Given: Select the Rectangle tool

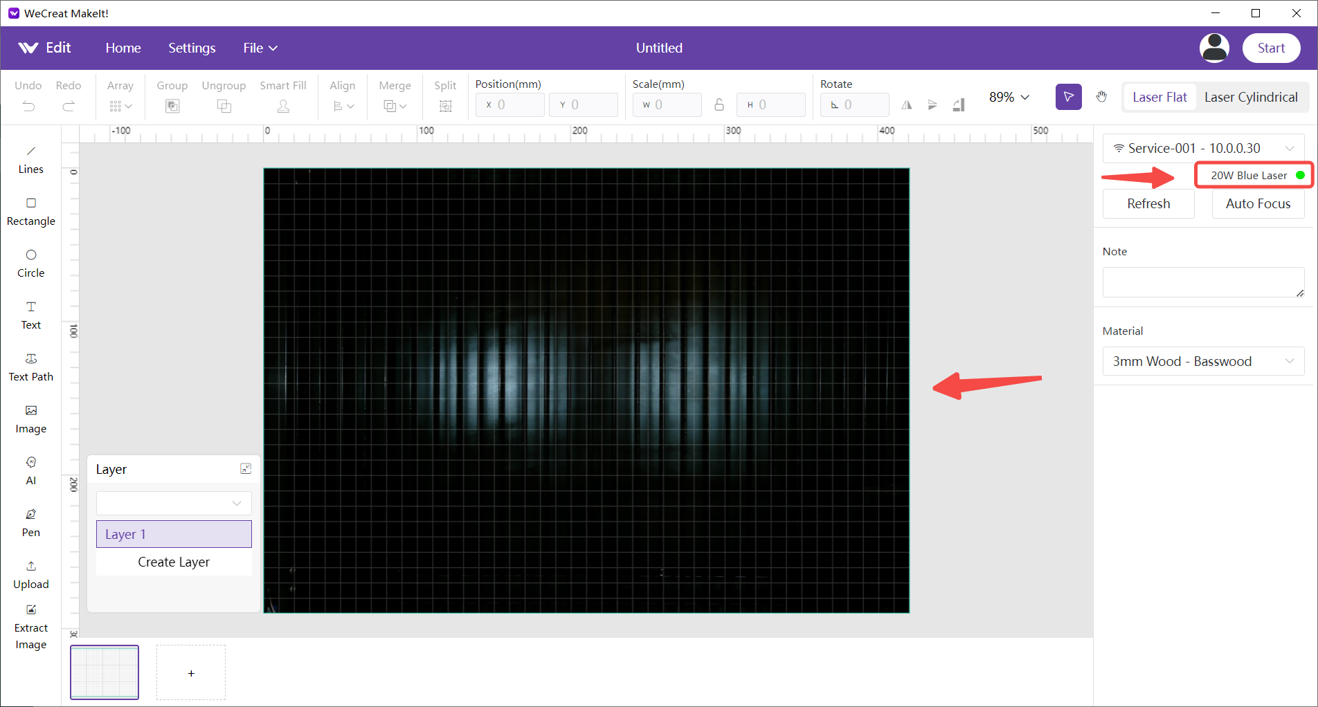Looking at the screenshot, I should point(30,212).
